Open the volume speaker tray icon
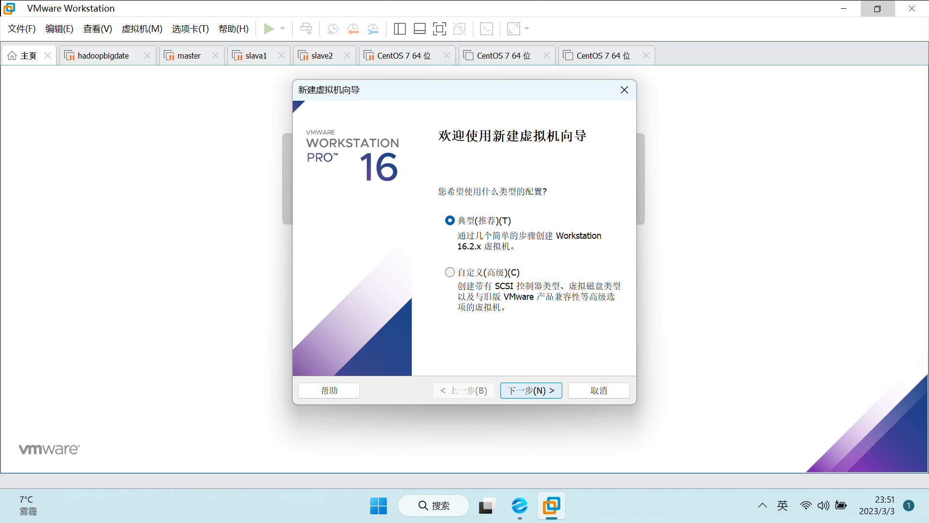The width and height of the screenshot is (929, 523). [x=823, y=506]
